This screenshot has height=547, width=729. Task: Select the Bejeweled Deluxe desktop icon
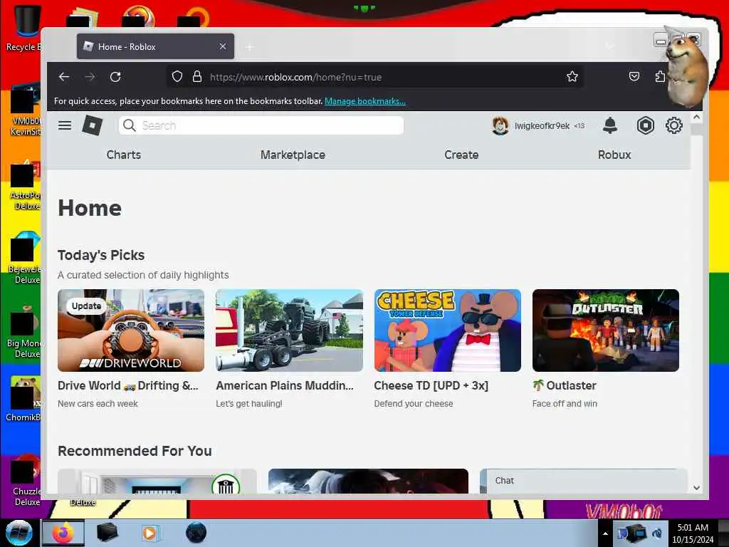pyautogui.click(x=24, y=258)
